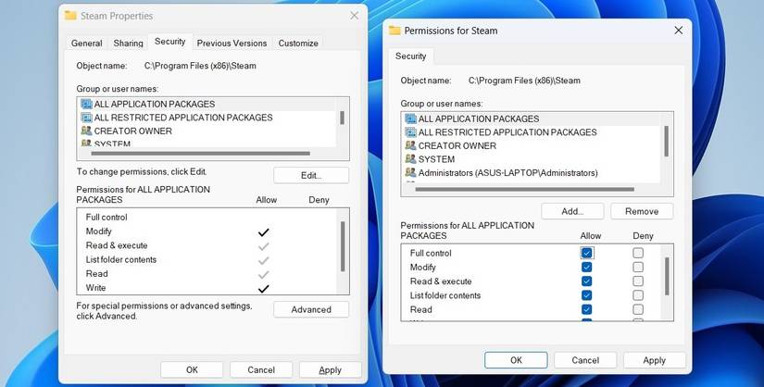Select SYSTEM user icon in Permissions dialog
The height and width of the screenshot is (387, 764).
pyautogui.click(x=411, y=159)
